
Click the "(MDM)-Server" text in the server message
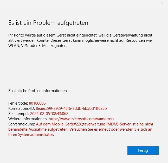click(x=119, y=124)
